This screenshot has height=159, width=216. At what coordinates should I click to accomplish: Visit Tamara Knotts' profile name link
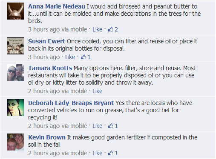point(50,68)
